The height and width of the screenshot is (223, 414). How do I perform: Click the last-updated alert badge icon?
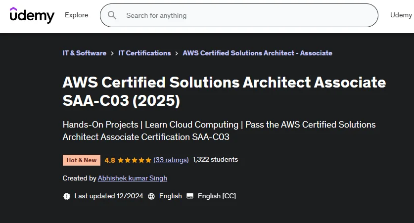pyautogui.click(x=67, y=196)
